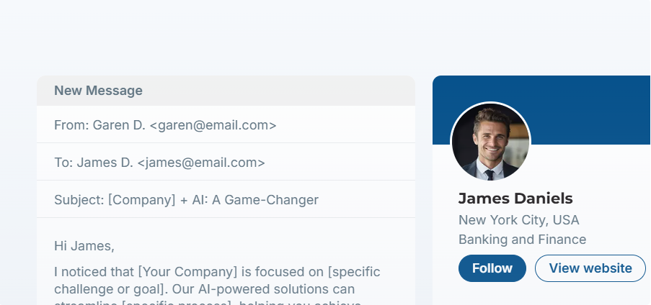Click the "Hi James," greeting line
The image size is (651, 305).
(x=84, y=246)
